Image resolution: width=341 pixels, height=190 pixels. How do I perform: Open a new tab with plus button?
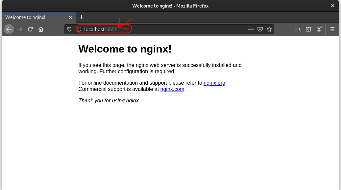[82, 17]
